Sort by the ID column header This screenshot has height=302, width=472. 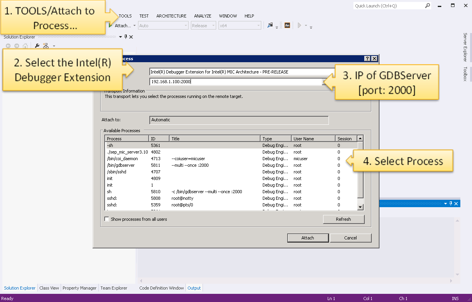point(159,138)
